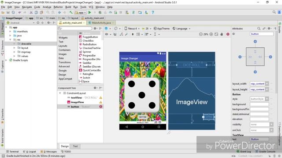
Task: Click the Clear All Constraints icon
Action: point(122,34)
